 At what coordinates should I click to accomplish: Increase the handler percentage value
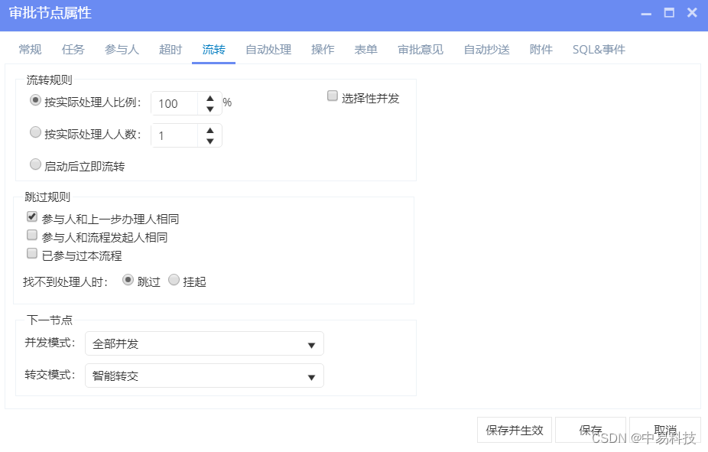(210, 98)
